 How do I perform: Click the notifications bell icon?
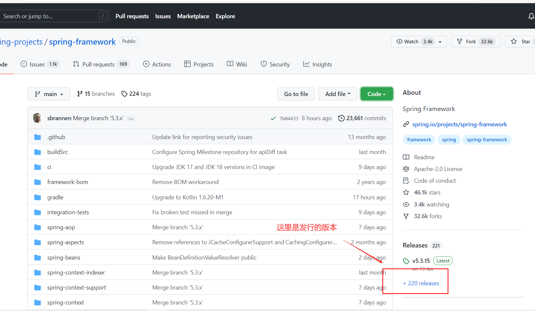pyautogui.click(x=531, y=16)
